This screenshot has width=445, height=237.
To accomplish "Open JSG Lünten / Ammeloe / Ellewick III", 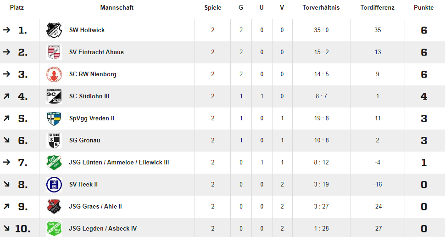I will (x=119, y=163).
